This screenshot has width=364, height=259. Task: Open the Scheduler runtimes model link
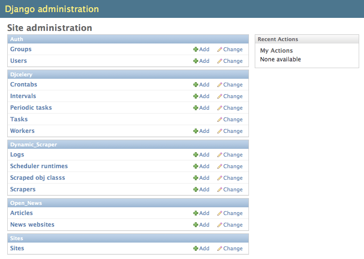click(x=39, y=166)
